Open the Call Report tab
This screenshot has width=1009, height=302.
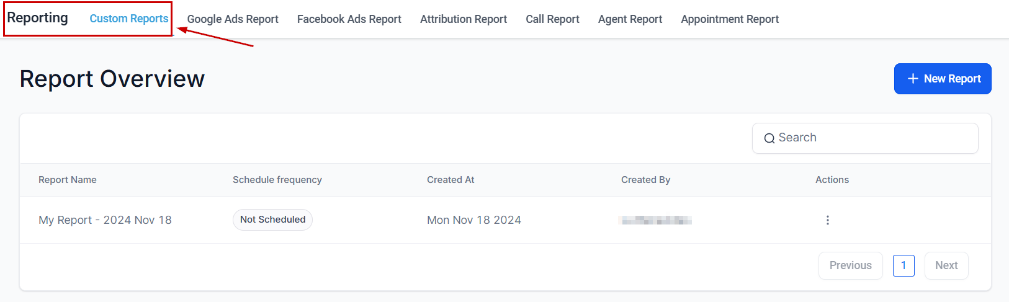click(x=552, y=19)
